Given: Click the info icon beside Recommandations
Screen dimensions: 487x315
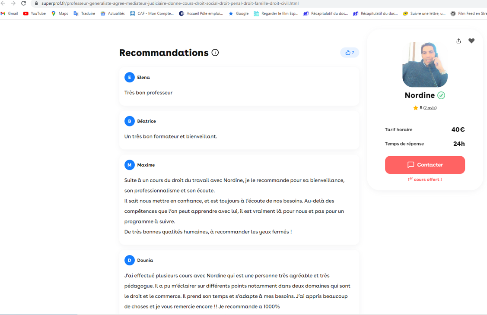Looking at the screenshot, I should 215,53.
